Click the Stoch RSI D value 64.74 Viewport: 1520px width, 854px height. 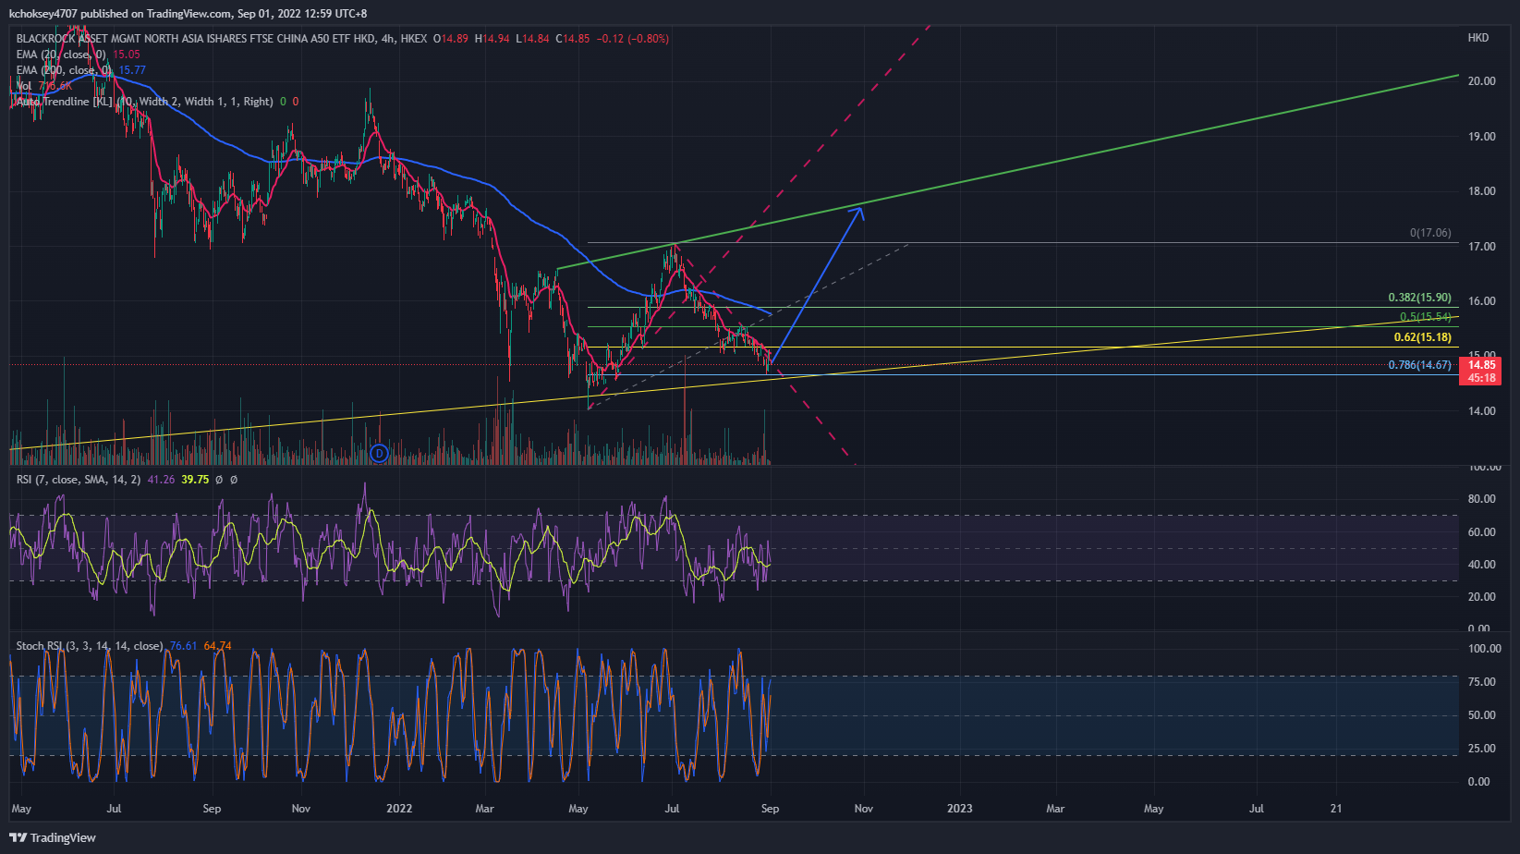click(217, 646)
